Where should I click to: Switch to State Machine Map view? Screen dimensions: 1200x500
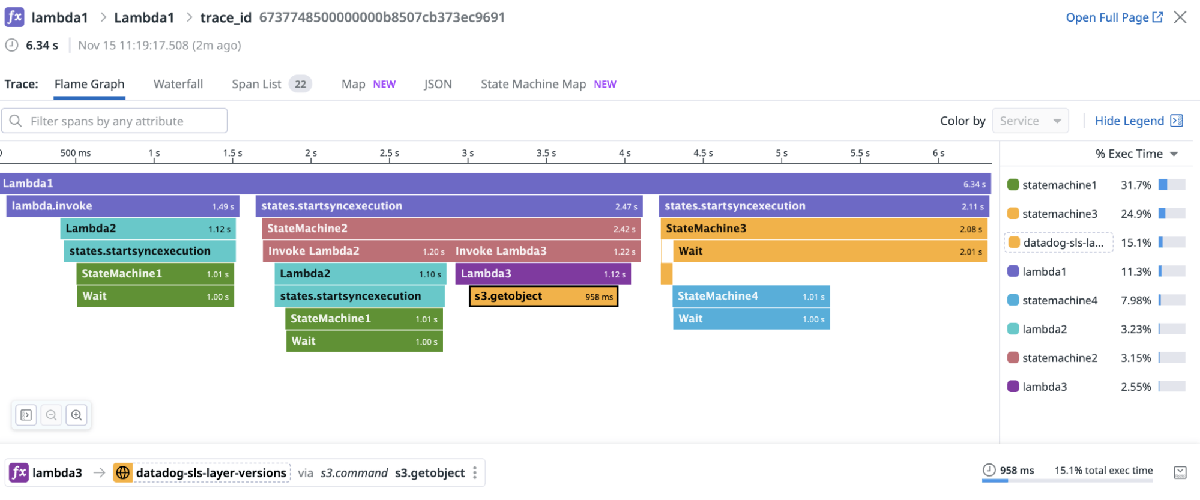(x=533, y=85)
